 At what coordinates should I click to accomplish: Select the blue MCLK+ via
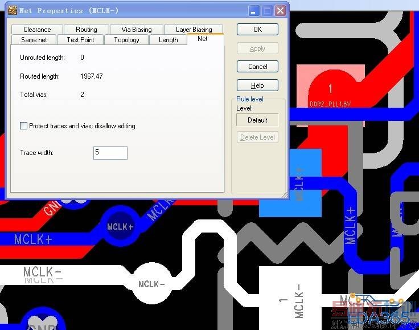tap(120, 226)
